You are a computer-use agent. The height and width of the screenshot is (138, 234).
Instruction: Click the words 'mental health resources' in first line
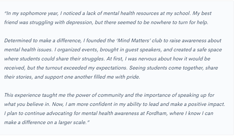point(131,13)
